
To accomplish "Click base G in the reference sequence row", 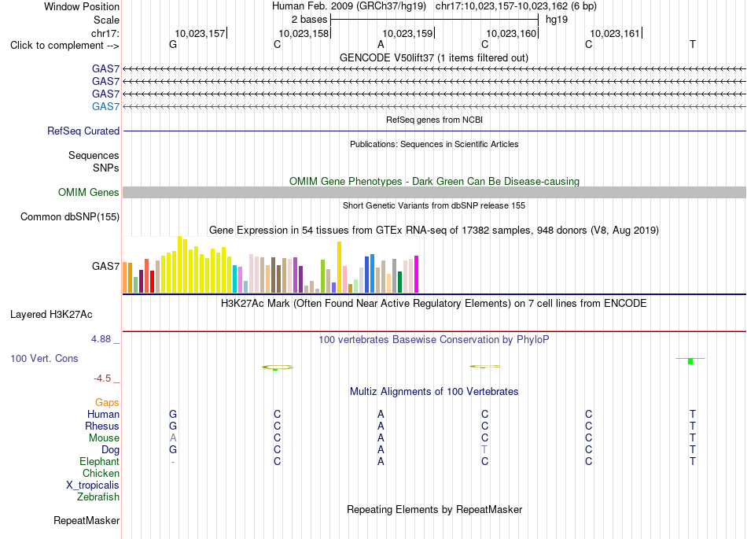I will click(173, 44).
